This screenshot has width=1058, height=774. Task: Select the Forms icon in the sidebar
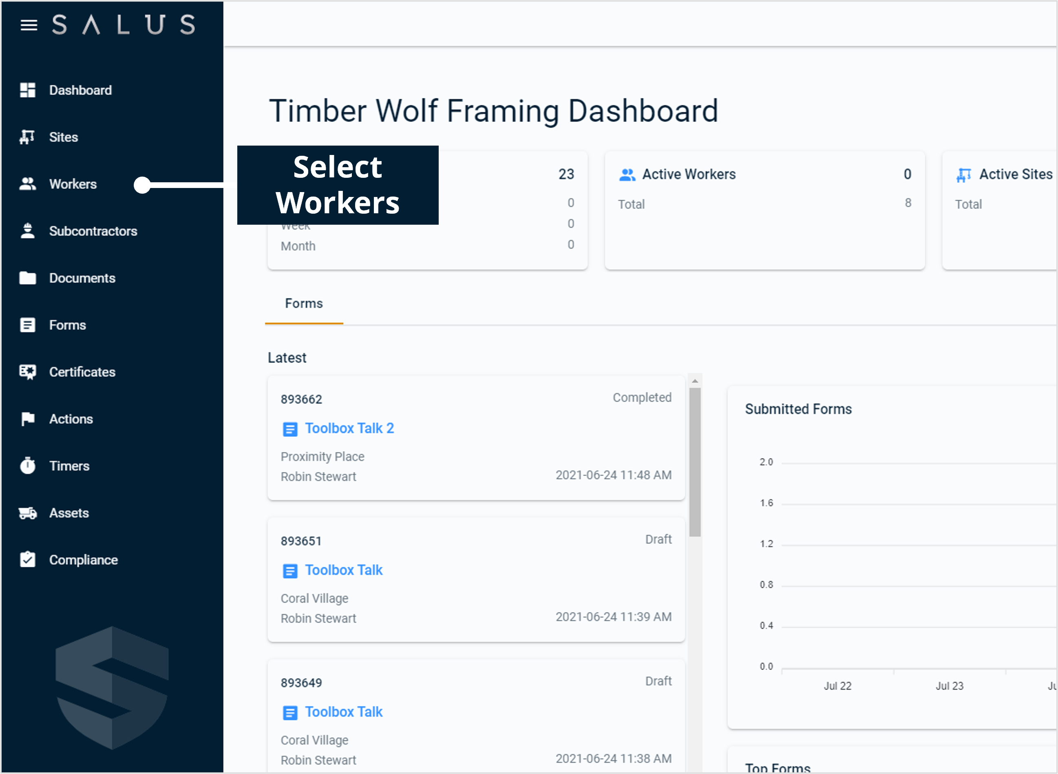click(x=28, y=325)
